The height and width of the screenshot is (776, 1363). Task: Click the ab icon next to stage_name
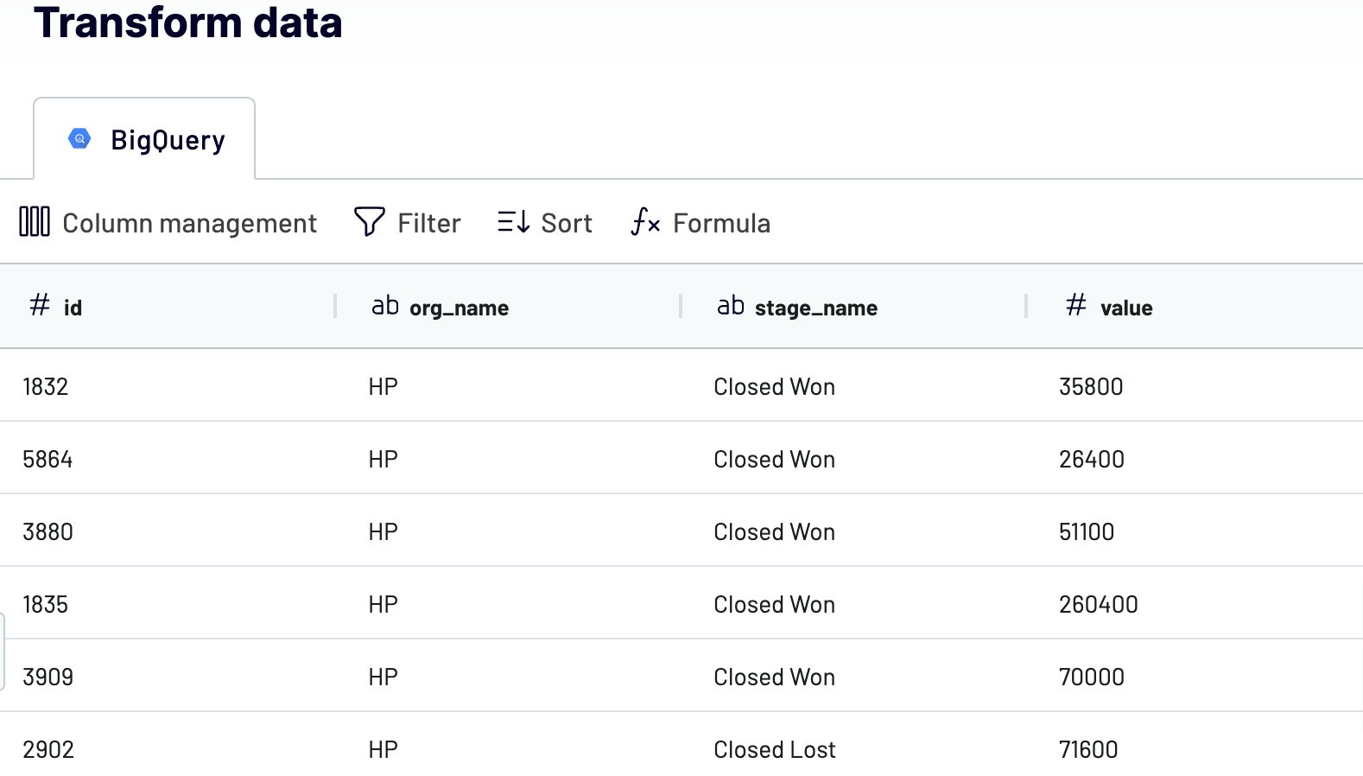coord(731,304)
